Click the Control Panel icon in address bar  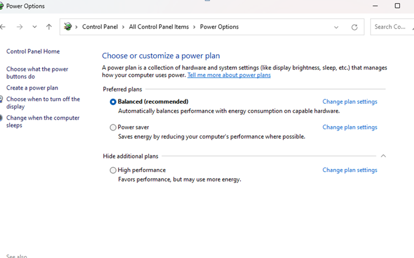[68, 27]
